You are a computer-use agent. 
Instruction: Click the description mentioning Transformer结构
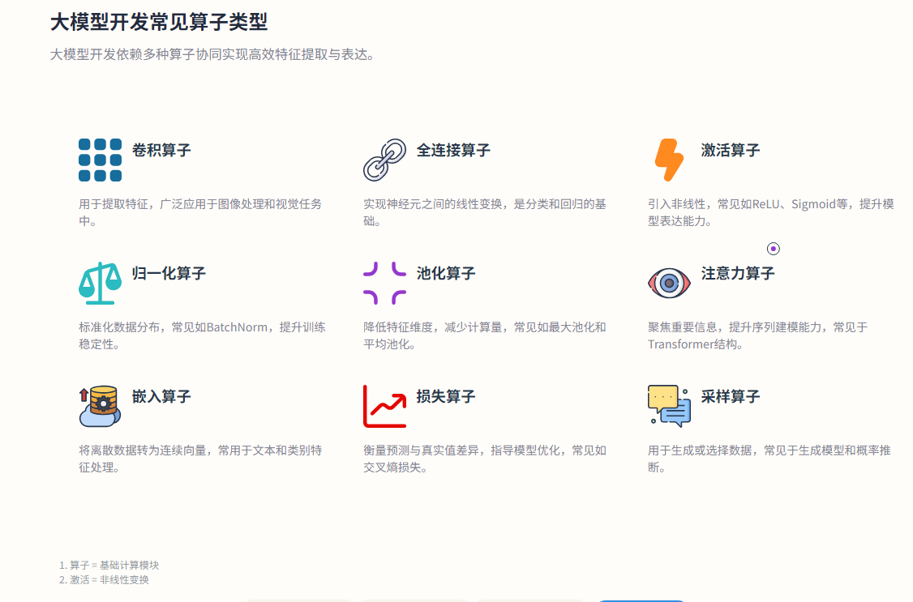point(757,335)
